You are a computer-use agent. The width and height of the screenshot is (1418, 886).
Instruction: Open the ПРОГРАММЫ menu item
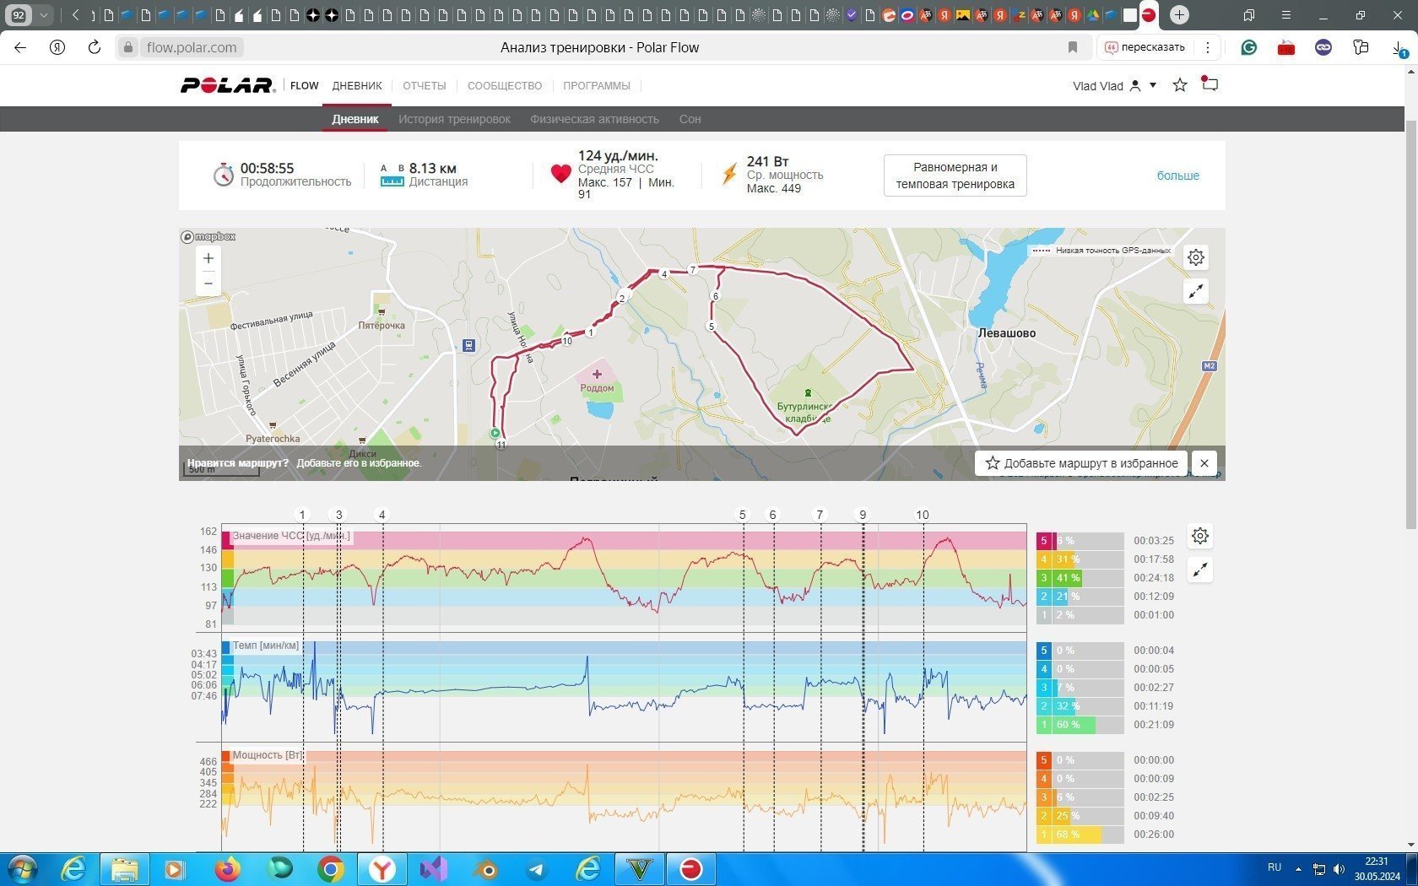click(597, 86)
